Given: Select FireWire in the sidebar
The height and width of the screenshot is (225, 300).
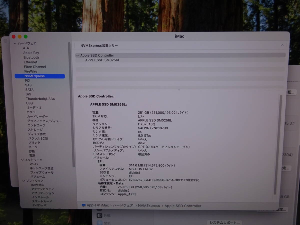Looking at the screenshot, I should (x=31, y=71).
